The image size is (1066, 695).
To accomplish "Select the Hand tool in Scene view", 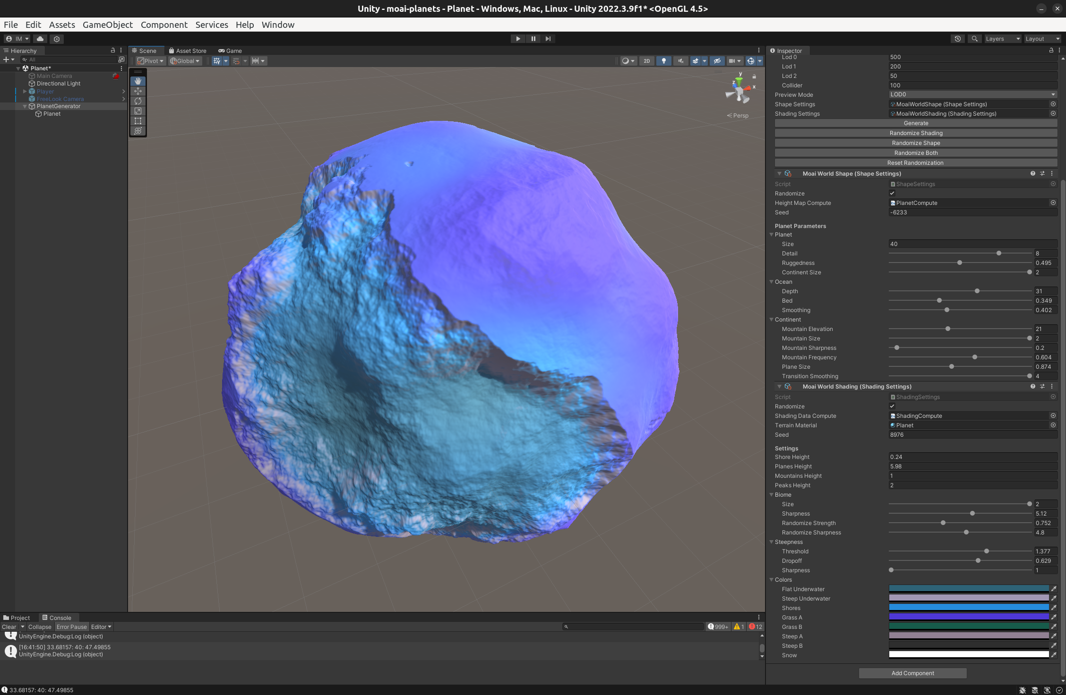I will click(x=138, y=81).
